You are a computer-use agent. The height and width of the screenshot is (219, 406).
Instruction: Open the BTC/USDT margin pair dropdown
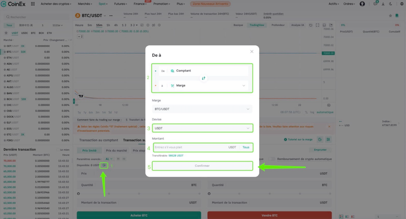tap(202, 109)
